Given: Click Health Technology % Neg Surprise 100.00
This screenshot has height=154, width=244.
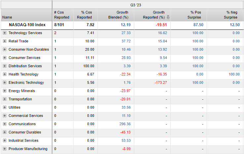Looking at the screenshot, I should pyautogui.click(x=234, y=74).
